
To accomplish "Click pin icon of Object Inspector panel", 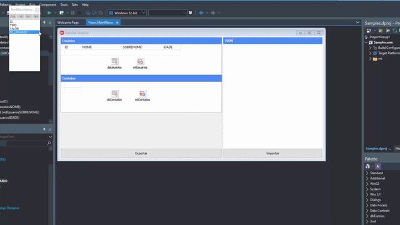I will [44, 129].
